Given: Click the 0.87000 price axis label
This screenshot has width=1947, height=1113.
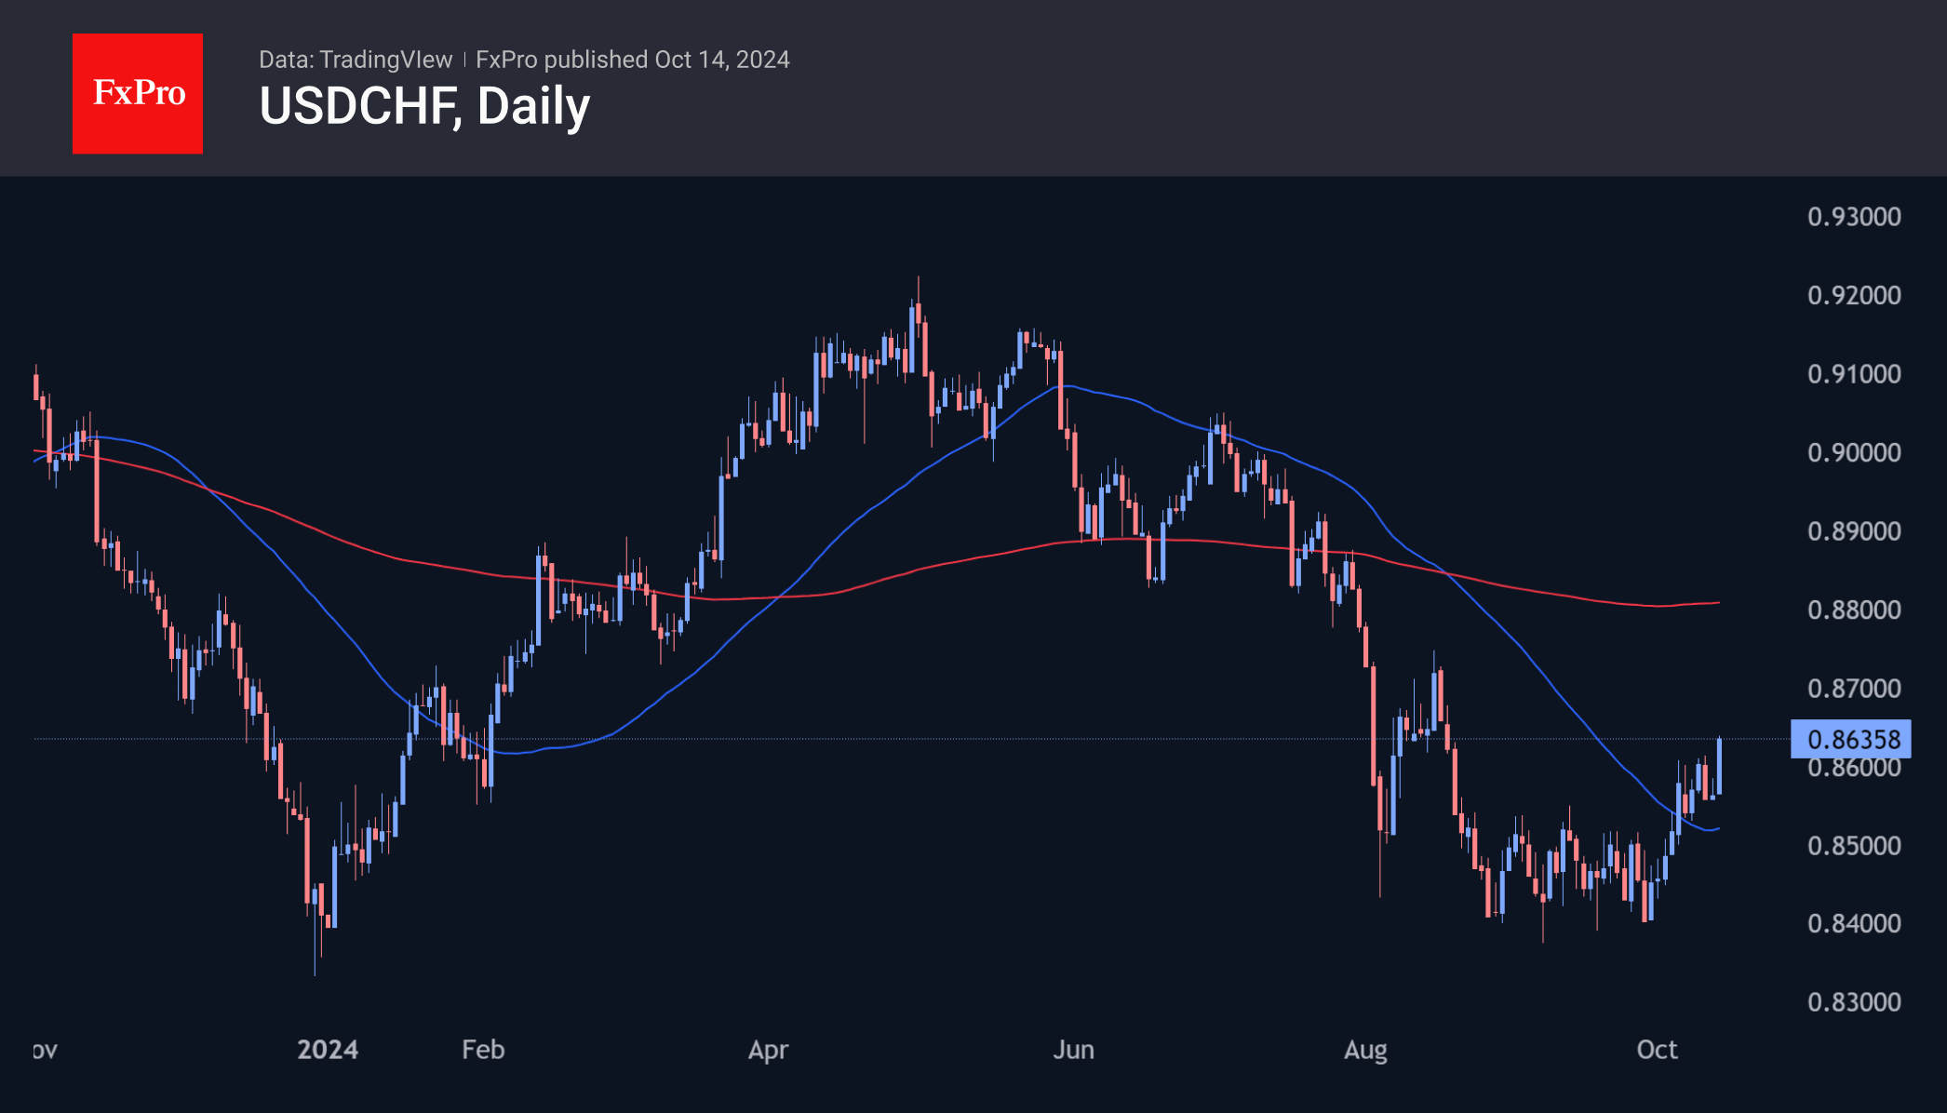Looking at the screenshot, I should click(1853, 689).
